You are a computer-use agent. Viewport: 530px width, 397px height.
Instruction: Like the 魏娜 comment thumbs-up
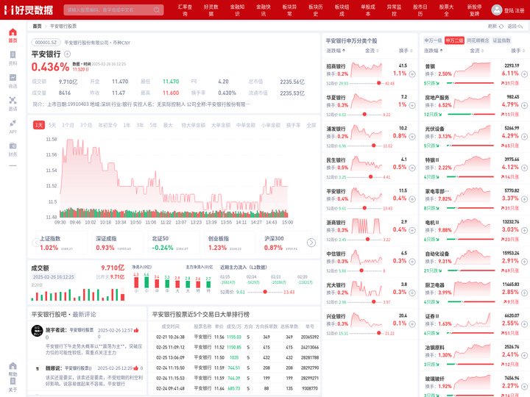[x=136, y=368]
